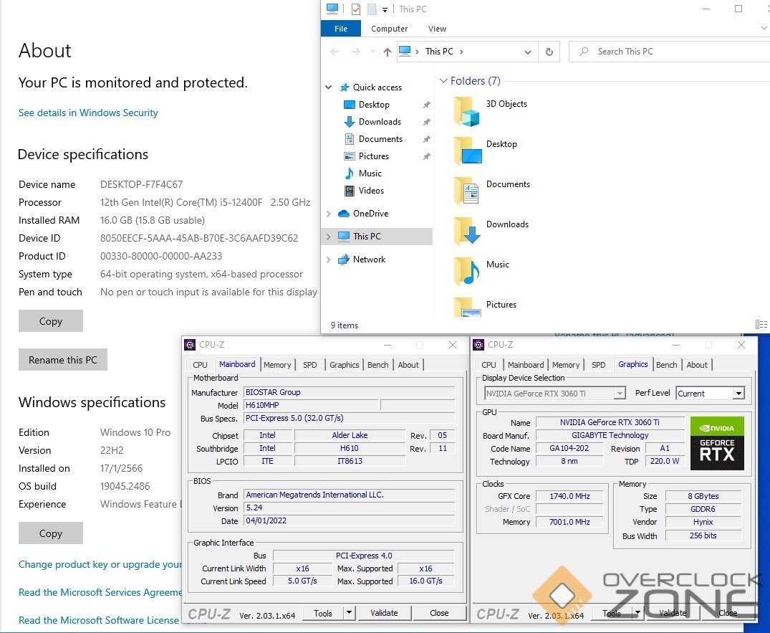Switch to CPU tab in Graphics CPU-Z window
Screen dimensions: 770x633
(489, 365)
